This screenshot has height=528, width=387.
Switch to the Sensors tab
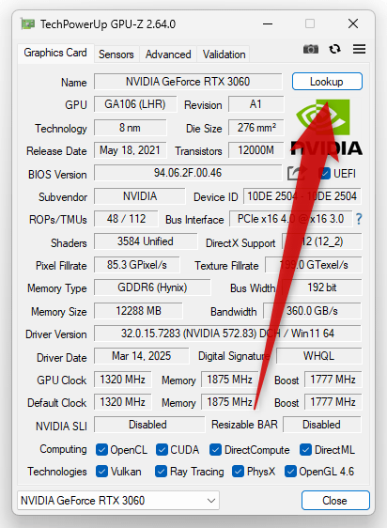coord(116,54)
